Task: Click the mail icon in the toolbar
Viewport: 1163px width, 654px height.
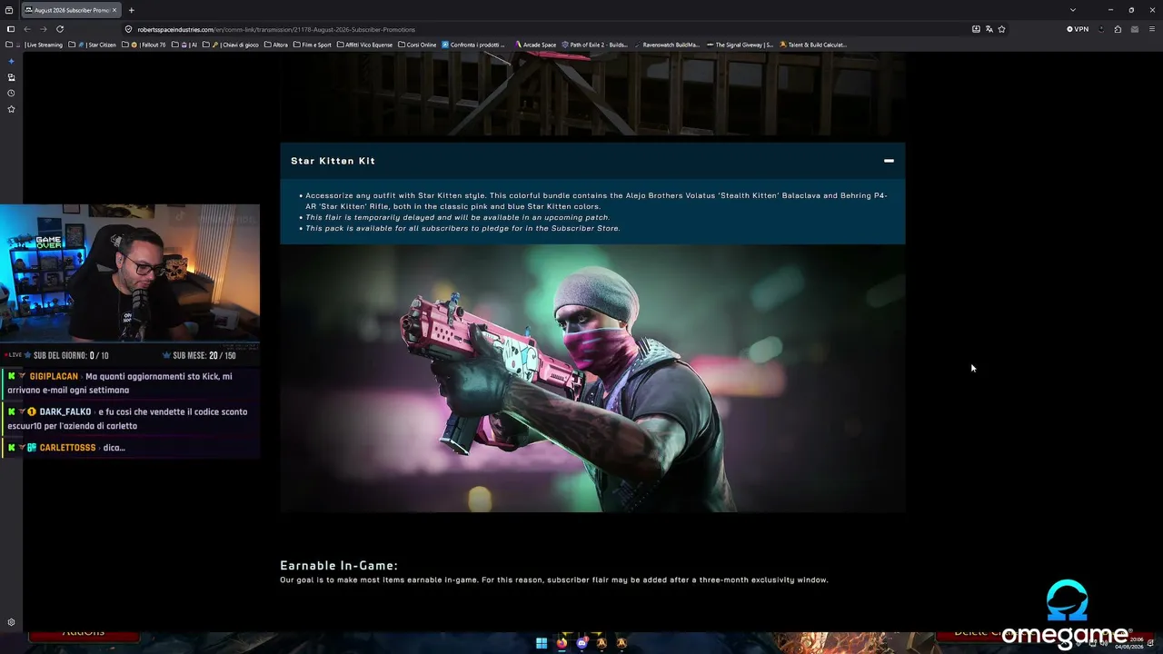Action: click(1133, 29)
